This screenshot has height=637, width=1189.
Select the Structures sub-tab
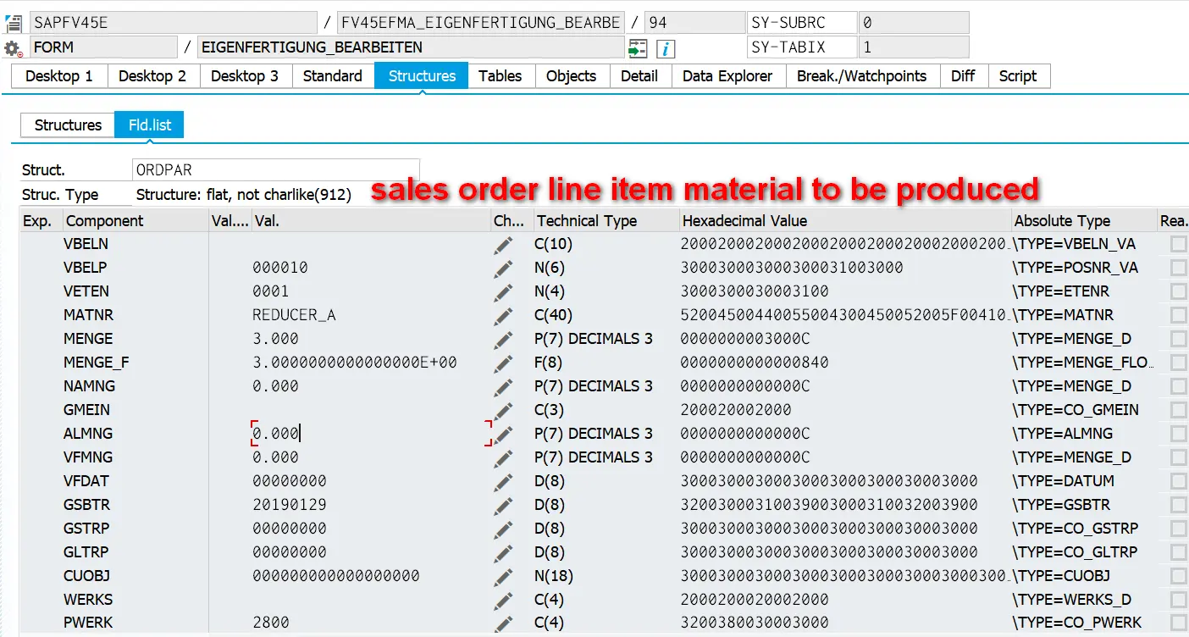(68, 125)
